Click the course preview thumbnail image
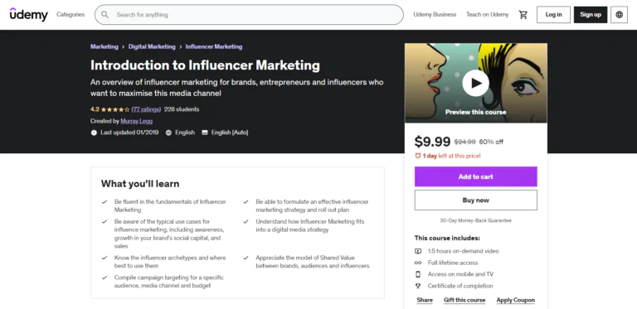 [x=476, y=83]
